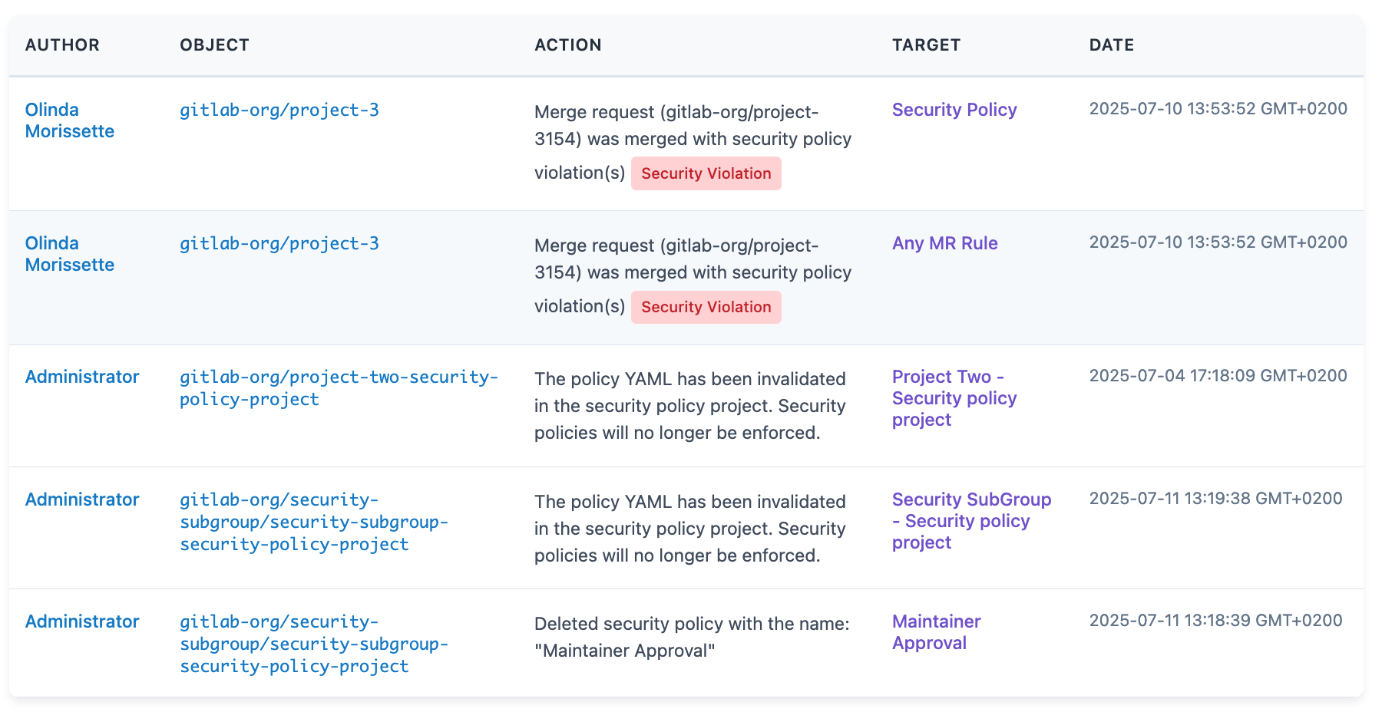The image size is (1382, 712).
Task: Open the gitlab-org/project-3 object link
Action: (279, 110)
